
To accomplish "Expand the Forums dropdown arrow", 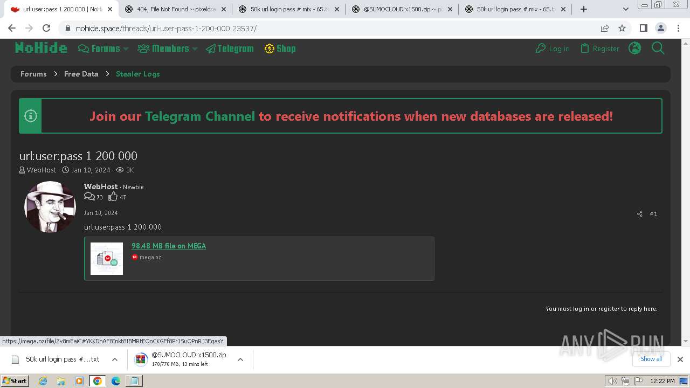I will [126, 48].
